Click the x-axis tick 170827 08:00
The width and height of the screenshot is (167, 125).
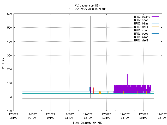coord(13,116)
